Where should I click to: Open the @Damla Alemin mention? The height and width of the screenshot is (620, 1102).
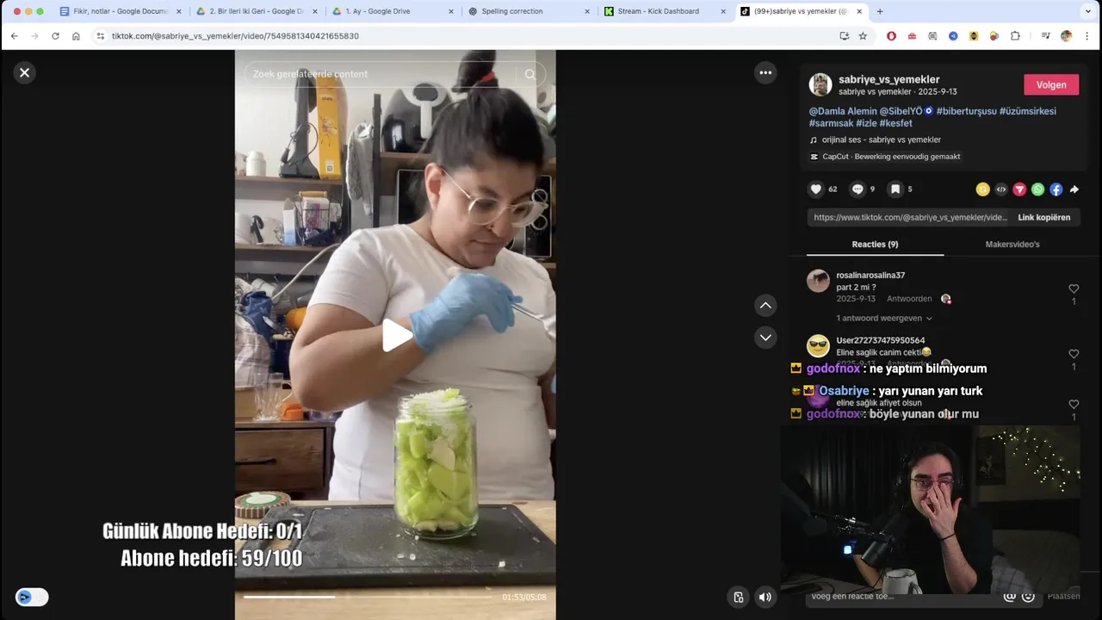[x=843, y=111]
